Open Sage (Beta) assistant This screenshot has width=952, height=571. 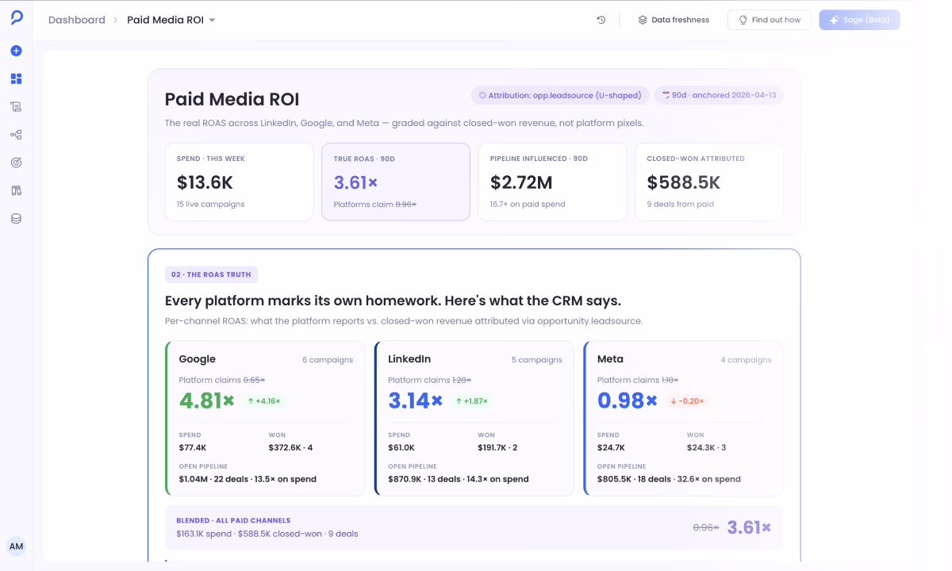pyautogui.click(x=859, y=20)
